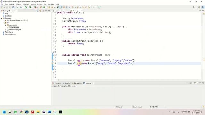Toggle Link with Editor in Package Explorer
This screenshot has height=115, width=205.
click(x=40, y=11)
